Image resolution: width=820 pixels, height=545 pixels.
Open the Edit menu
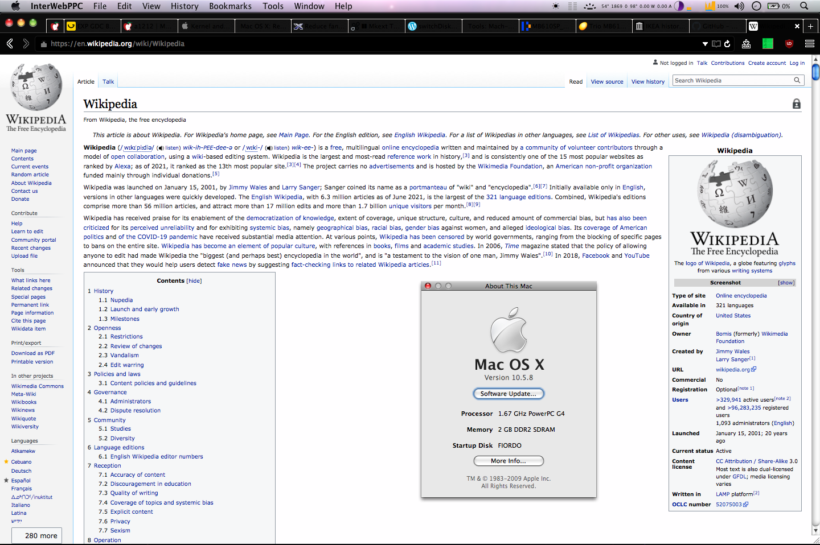(x=124, y=6)
